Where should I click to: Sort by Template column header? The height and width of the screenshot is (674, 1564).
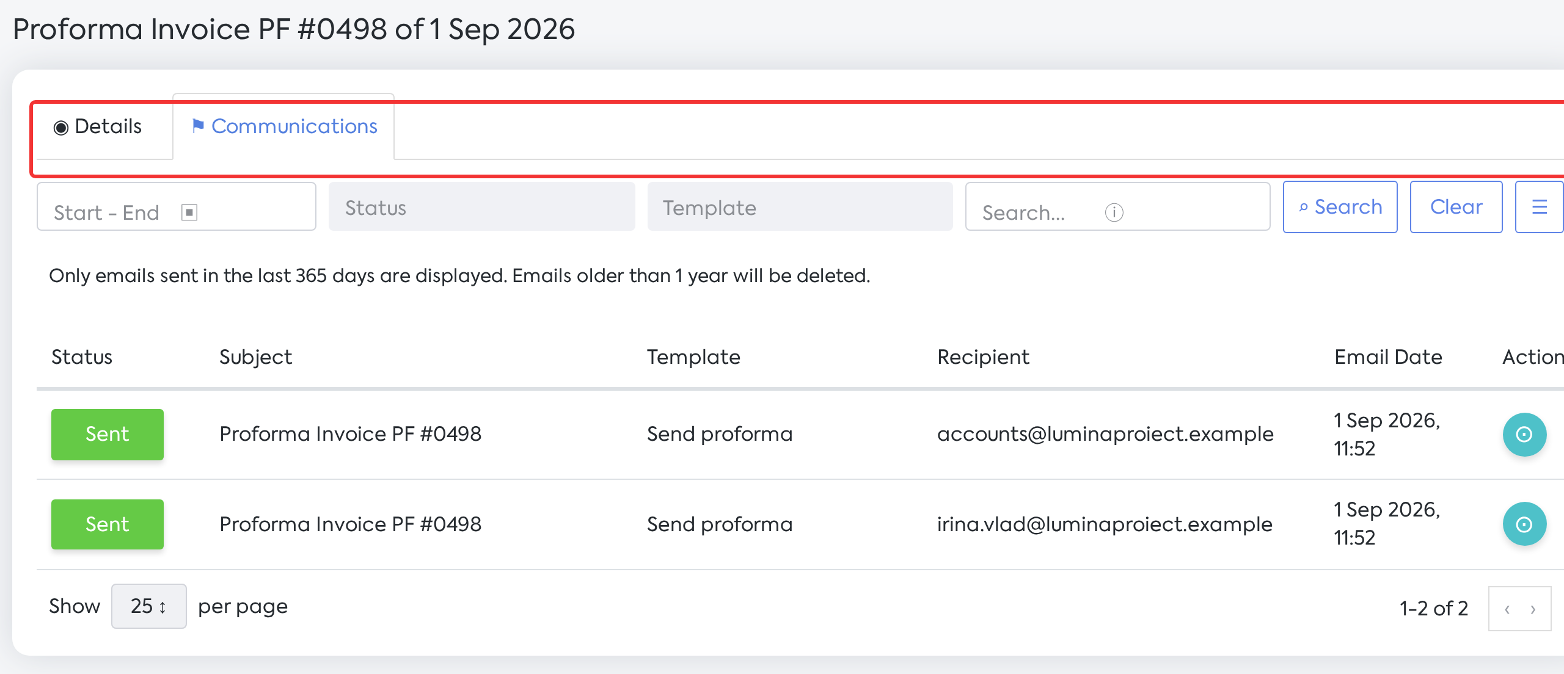click(693, 357)
